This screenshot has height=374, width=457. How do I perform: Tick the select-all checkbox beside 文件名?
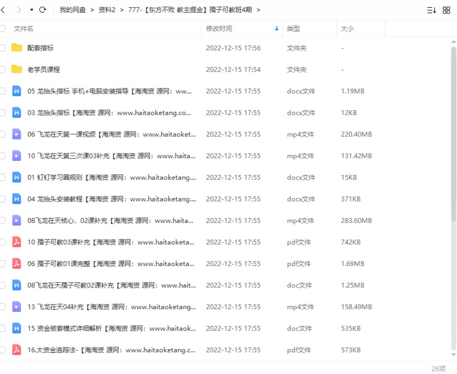click(2, 28)
